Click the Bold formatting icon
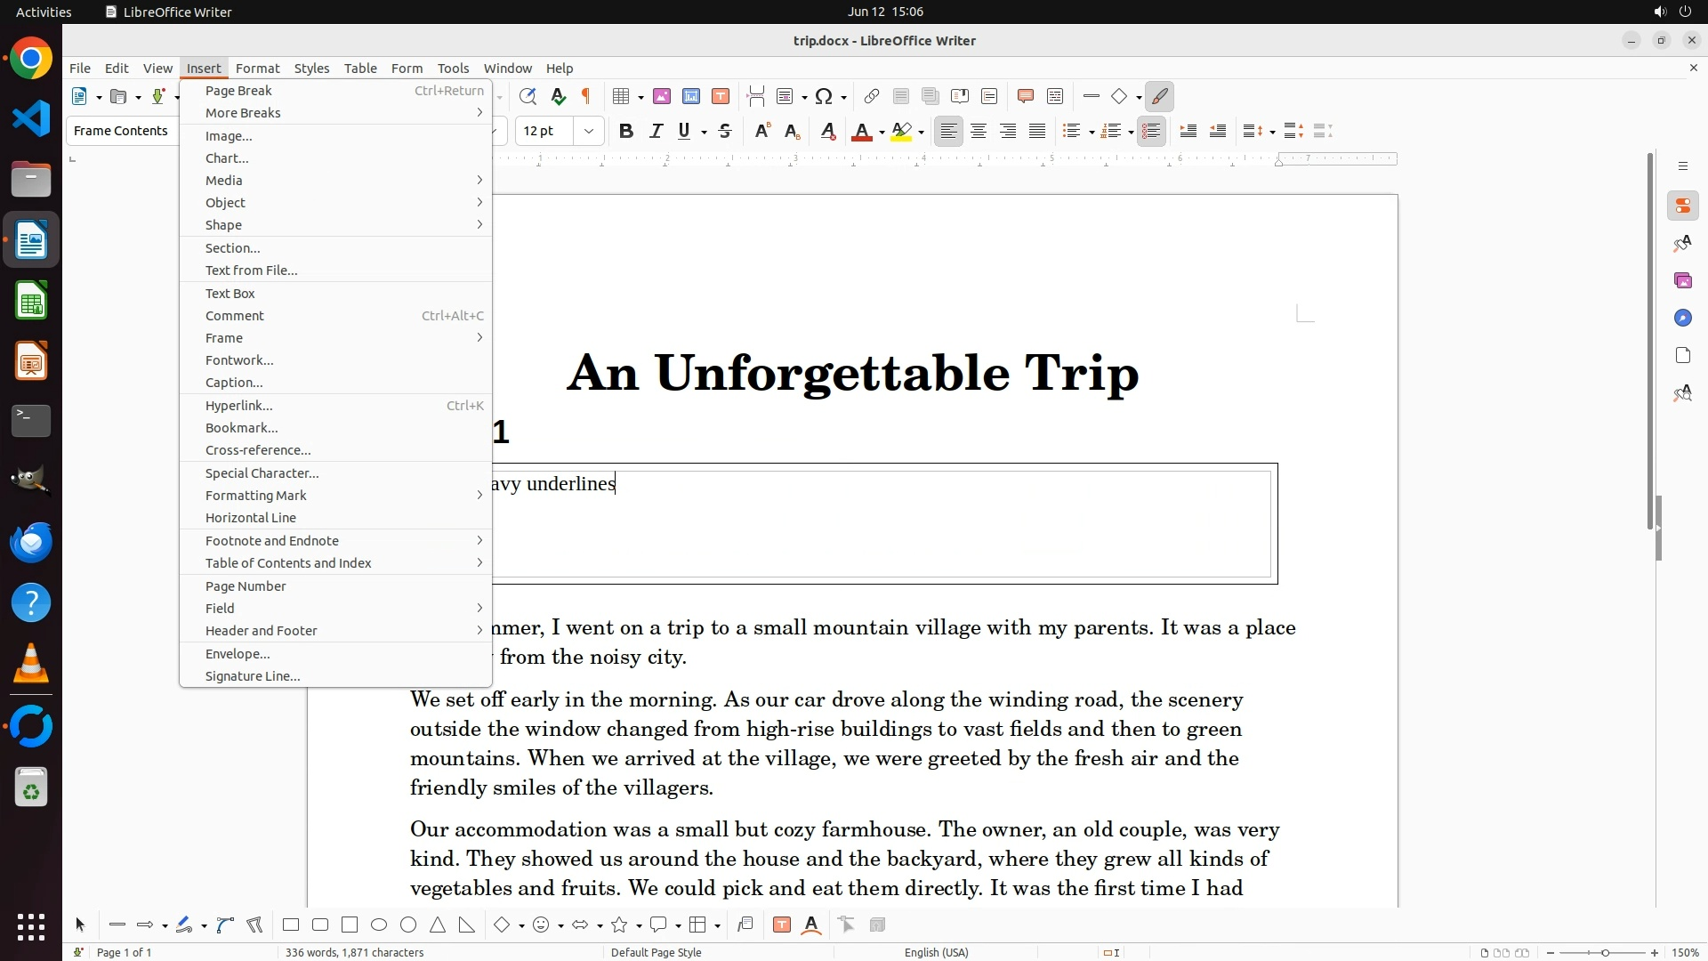This screenshot has width=1708, height=961. coord(626,132)
